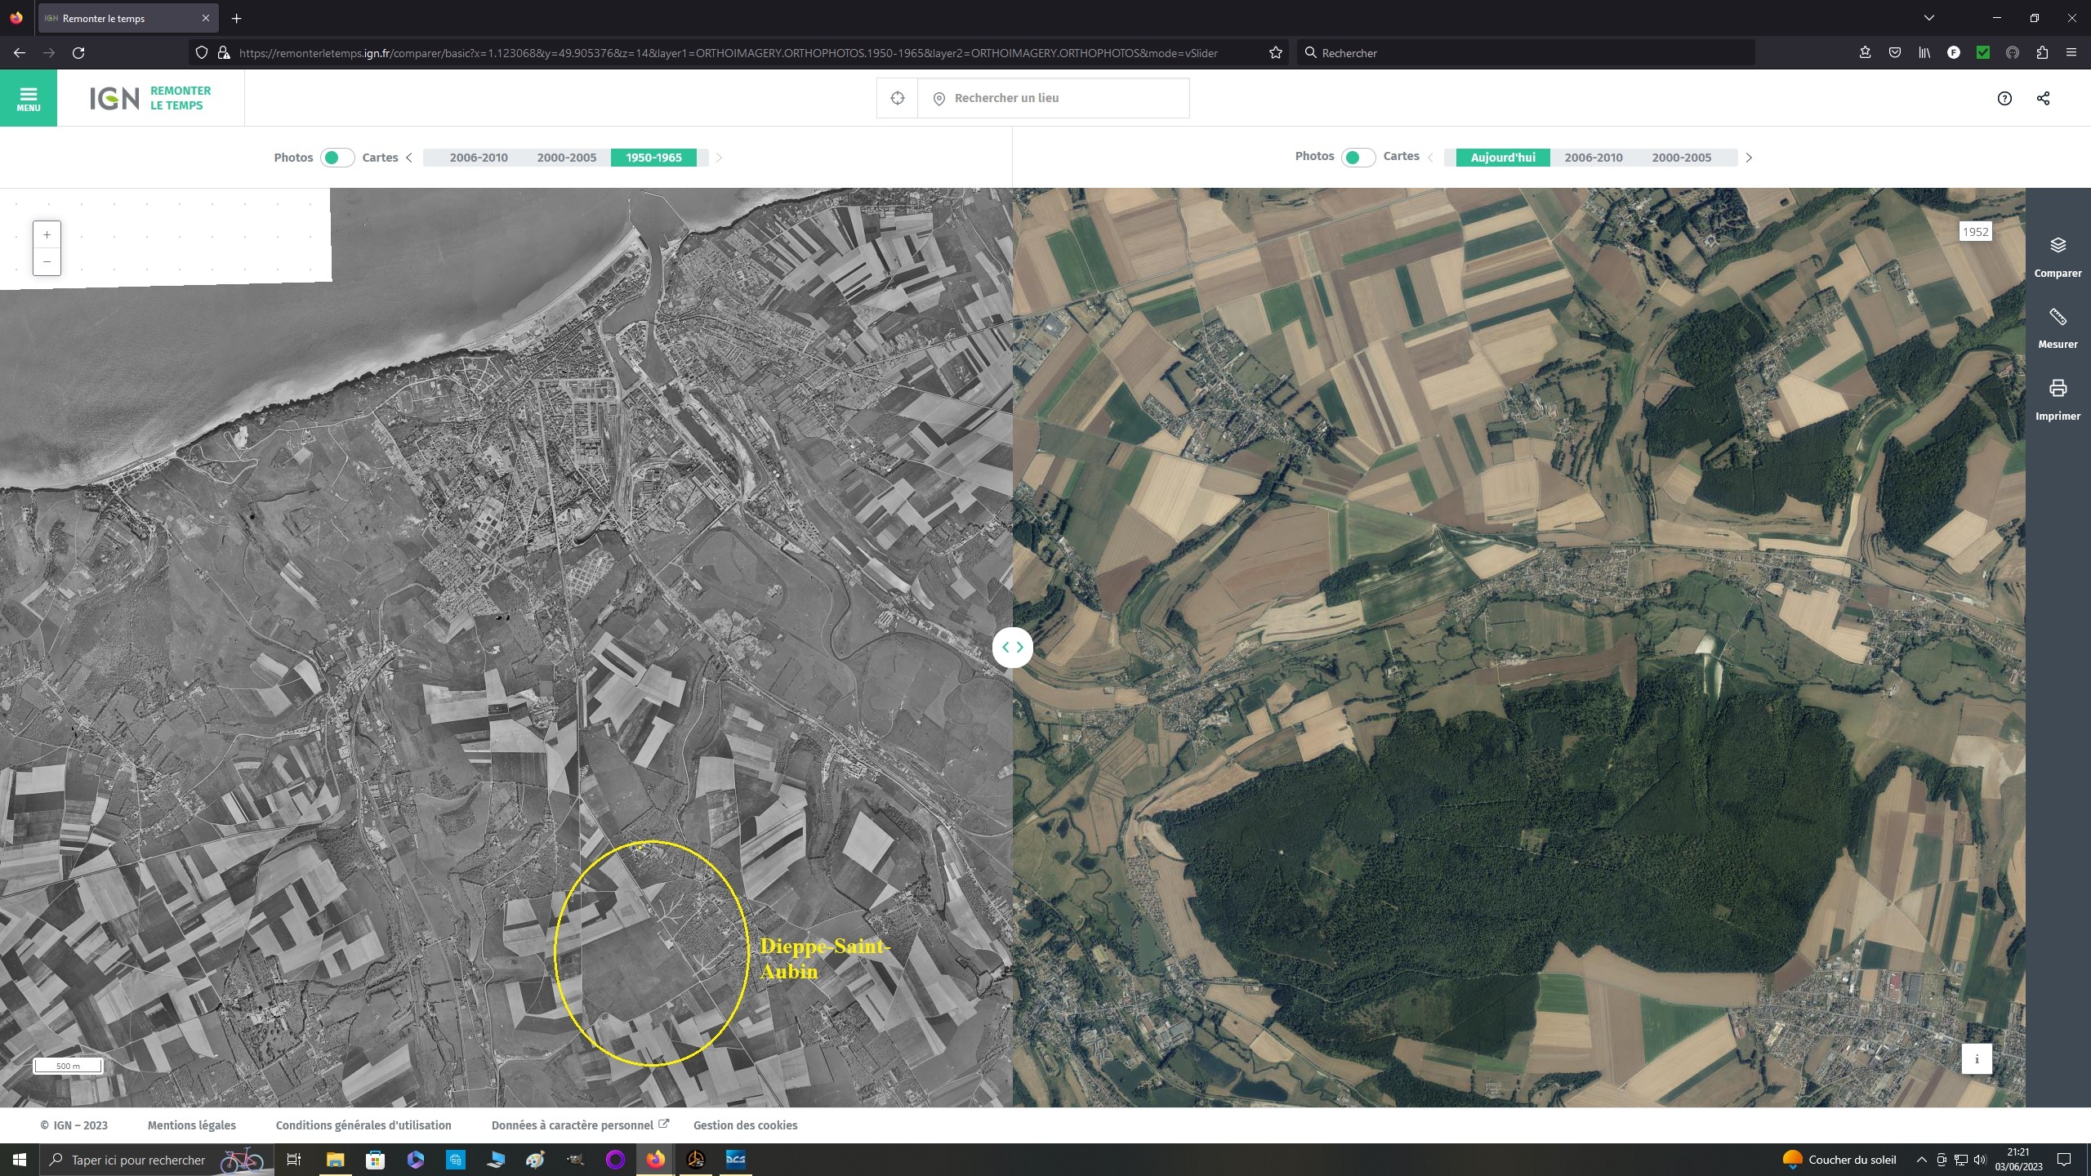Expand the Firefox list all tabs arrow
2091x1176 pixels.
[x=1928, y=18]
